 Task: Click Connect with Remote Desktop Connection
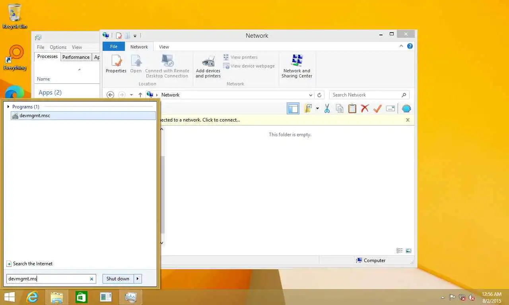coord(167,66)
